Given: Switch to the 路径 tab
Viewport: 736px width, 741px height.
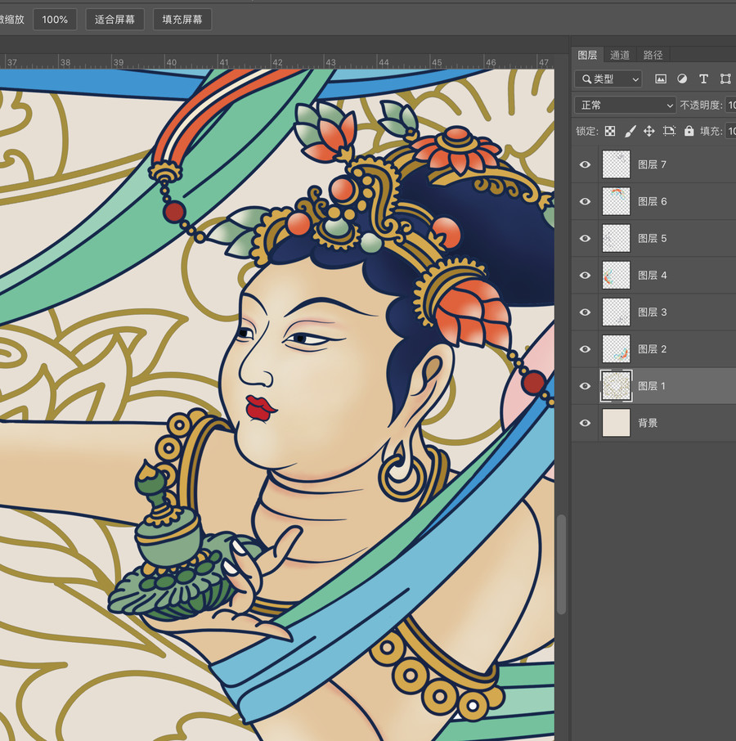Looking at the screenshot, I should coord(653,55).
